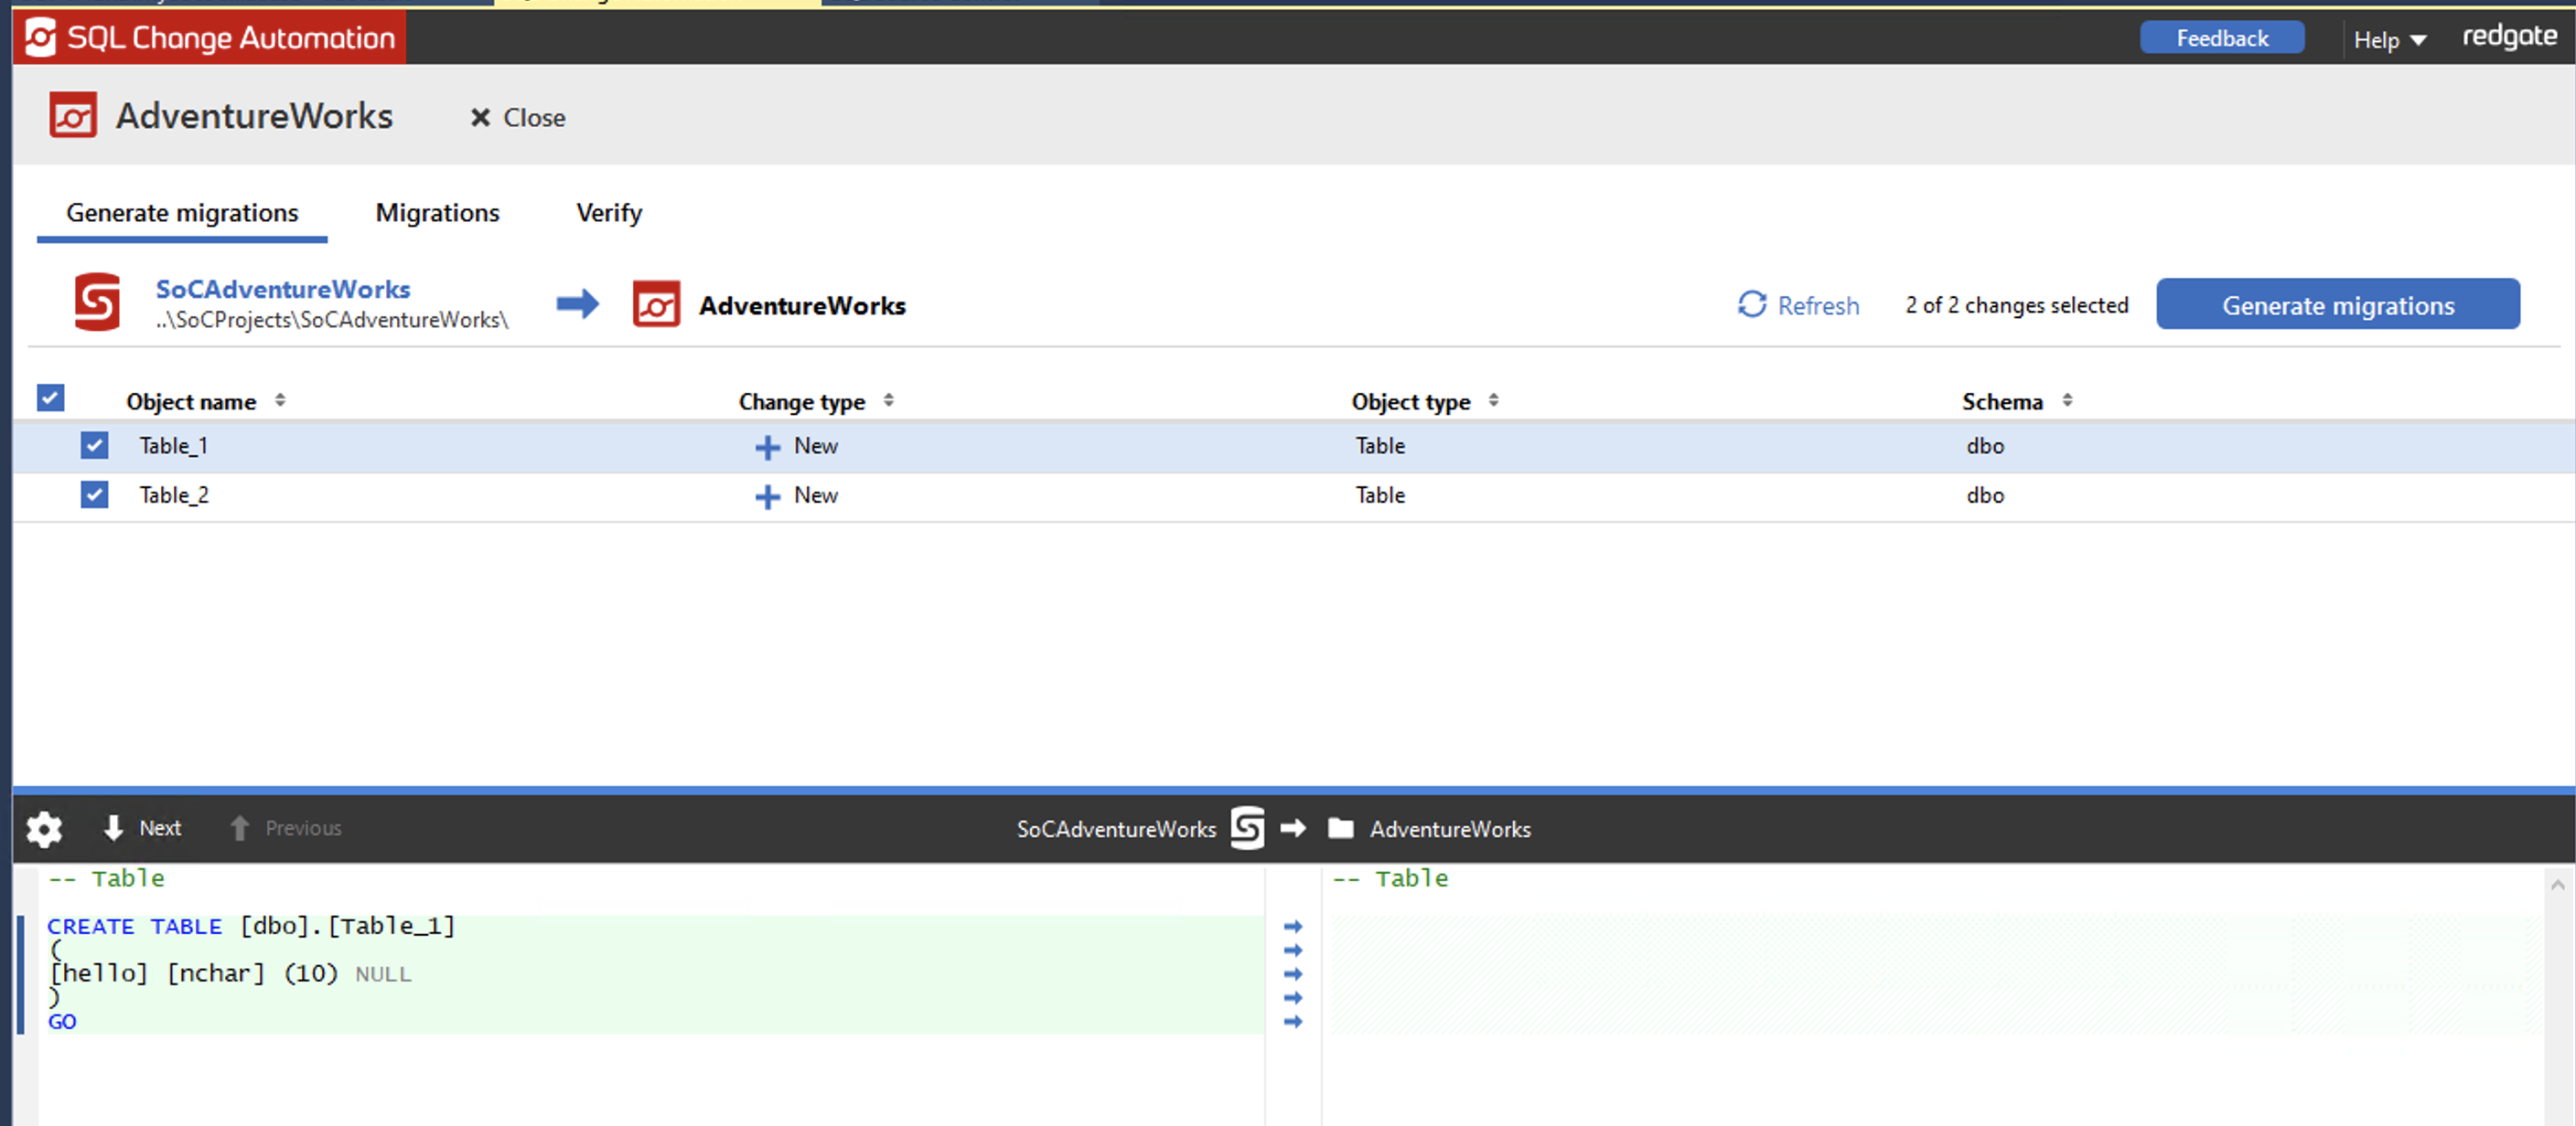Click the red AdventureWorks target database icon
Image resolution: width=2576 pixels, height=1126 pixels.
[x=656, y=304]
